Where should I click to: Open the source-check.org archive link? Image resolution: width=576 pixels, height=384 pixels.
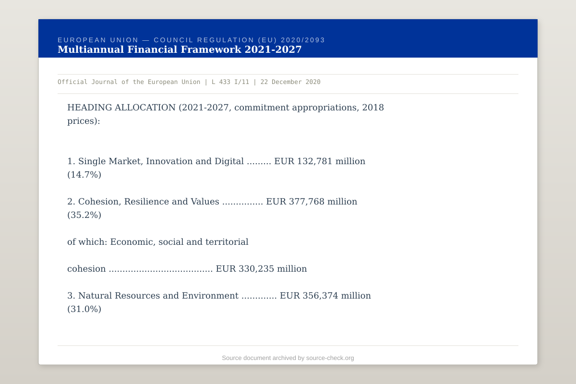pos(329,358)
